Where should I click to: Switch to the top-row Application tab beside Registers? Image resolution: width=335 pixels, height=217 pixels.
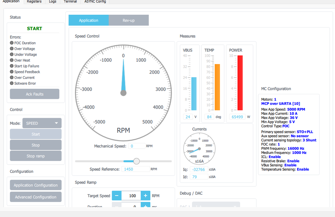pos(11,1)
